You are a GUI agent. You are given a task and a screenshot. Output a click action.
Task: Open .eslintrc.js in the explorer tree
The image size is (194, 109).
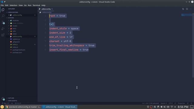pos(16,39)
